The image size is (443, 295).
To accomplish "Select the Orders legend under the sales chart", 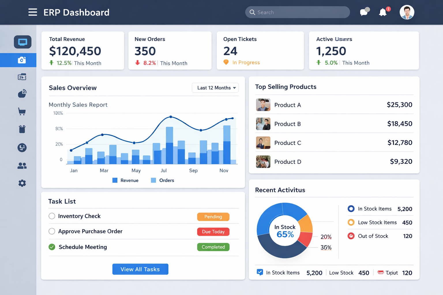I will [x=162, y=180].
